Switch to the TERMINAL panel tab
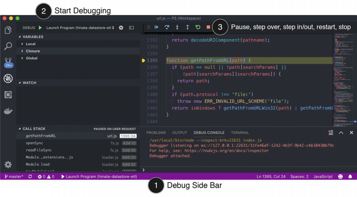This screenshot has height=197, width=357. point(240,133)
